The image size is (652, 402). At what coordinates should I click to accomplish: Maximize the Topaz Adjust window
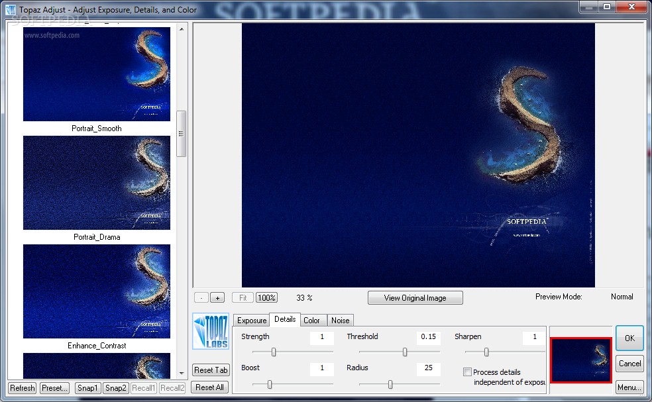point(607,7)
